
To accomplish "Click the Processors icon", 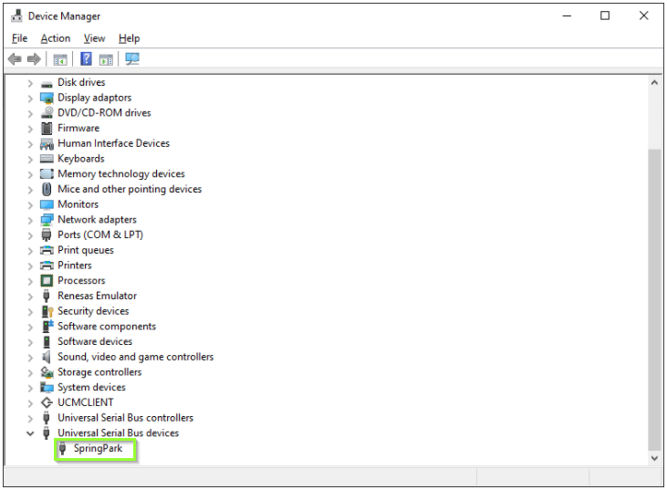I will pos(47,281).
